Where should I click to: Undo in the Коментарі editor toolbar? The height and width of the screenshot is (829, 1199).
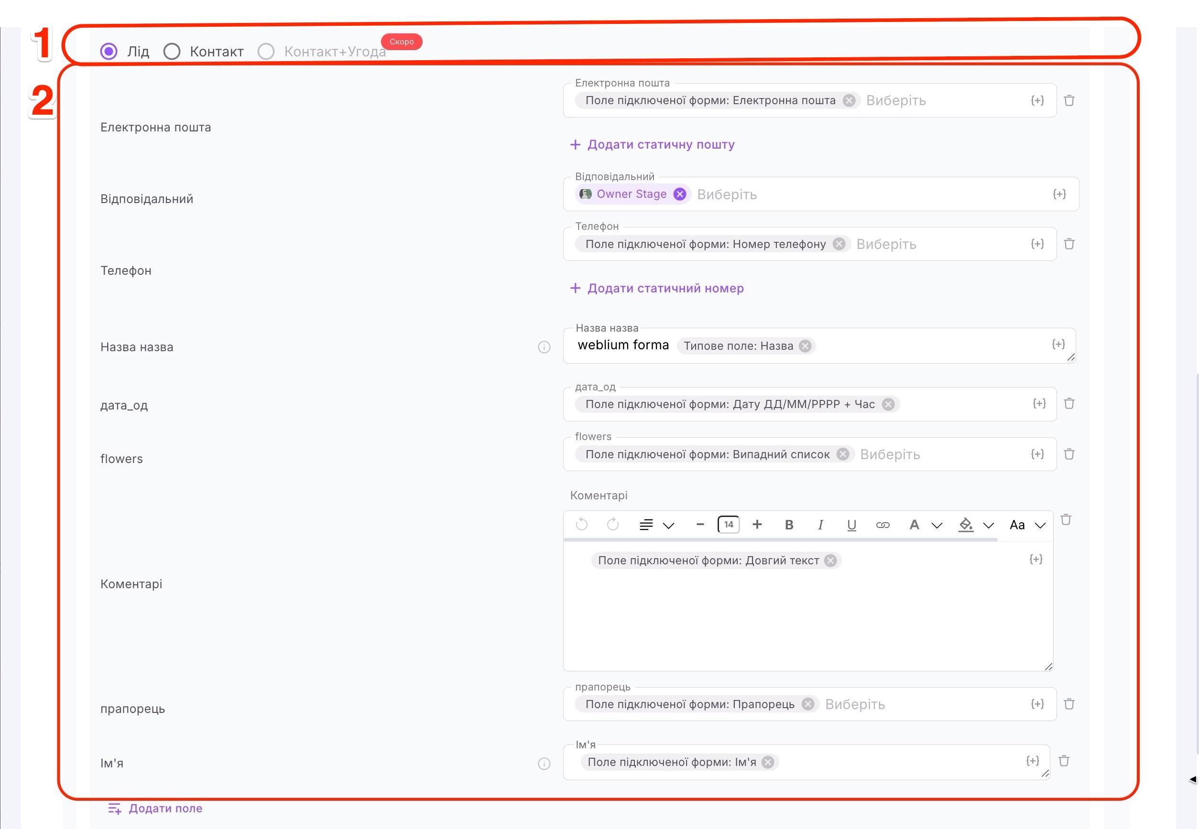coord(581,525)
